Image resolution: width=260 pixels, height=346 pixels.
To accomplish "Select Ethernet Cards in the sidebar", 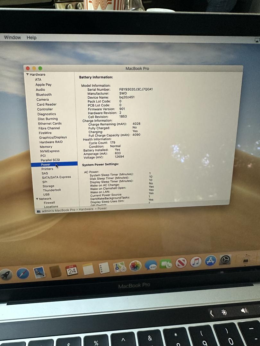I will pyautogui.click(x=50, y=123).
